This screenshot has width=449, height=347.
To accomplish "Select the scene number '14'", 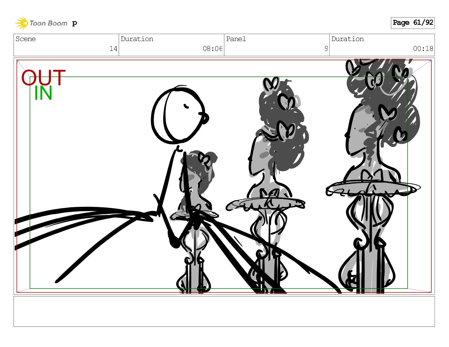I will pyautogui.click(x=113, y=49).
